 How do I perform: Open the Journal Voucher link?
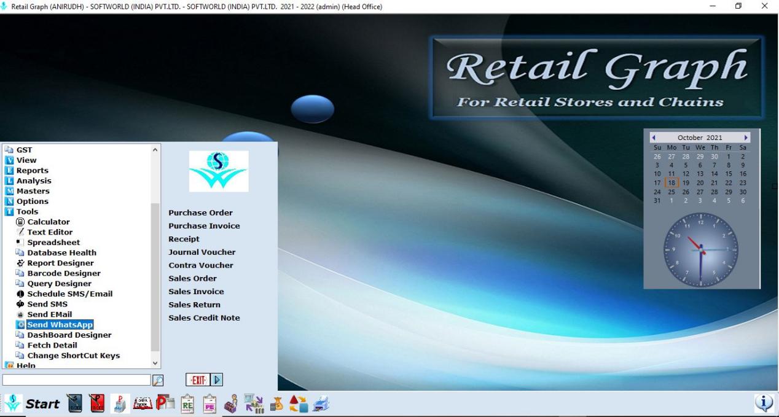[202, 252]
